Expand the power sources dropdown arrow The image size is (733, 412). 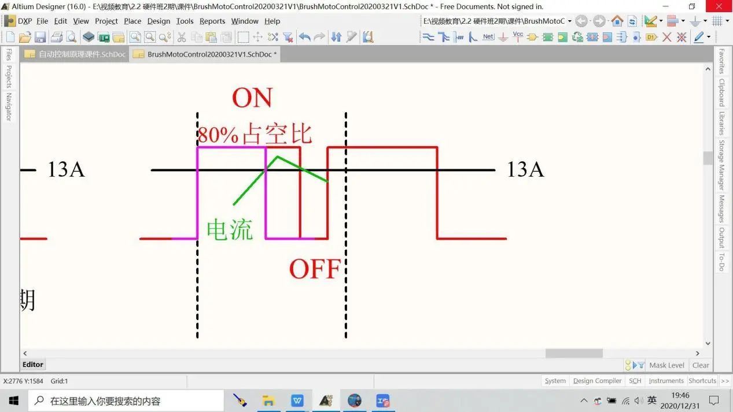(705, 21)
